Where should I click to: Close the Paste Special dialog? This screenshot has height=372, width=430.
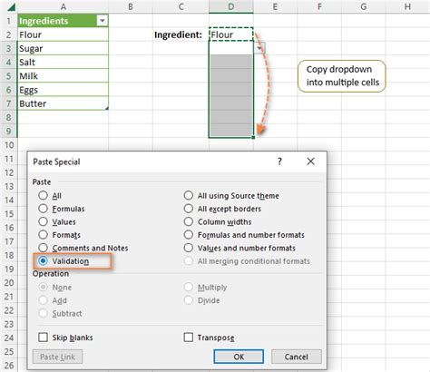tap(310, 162)
